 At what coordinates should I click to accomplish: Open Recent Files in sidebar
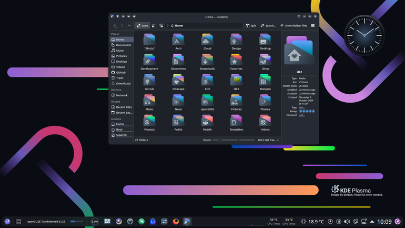(x=121, y=107)
